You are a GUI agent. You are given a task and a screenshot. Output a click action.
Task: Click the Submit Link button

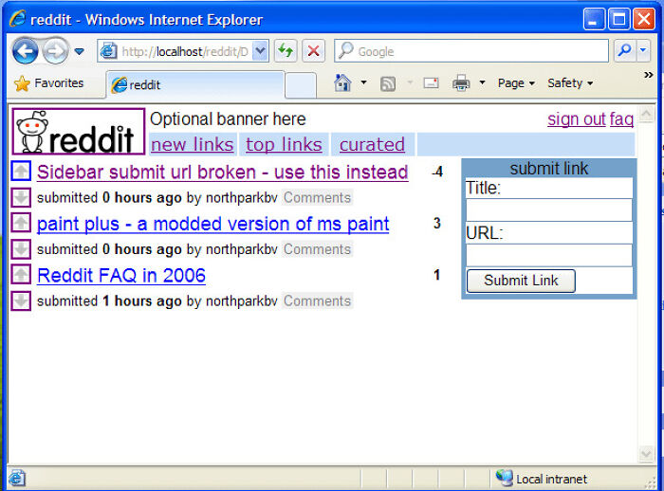[x=521, y=281]
